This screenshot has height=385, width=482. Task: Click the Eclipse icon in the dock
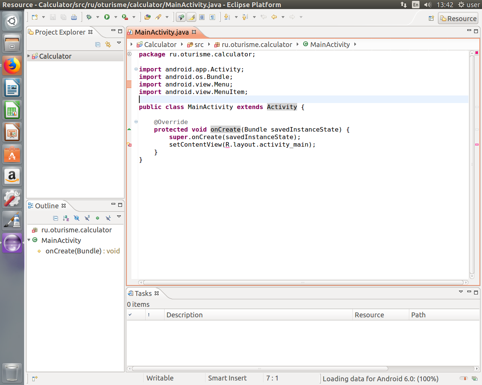(12, 243)
